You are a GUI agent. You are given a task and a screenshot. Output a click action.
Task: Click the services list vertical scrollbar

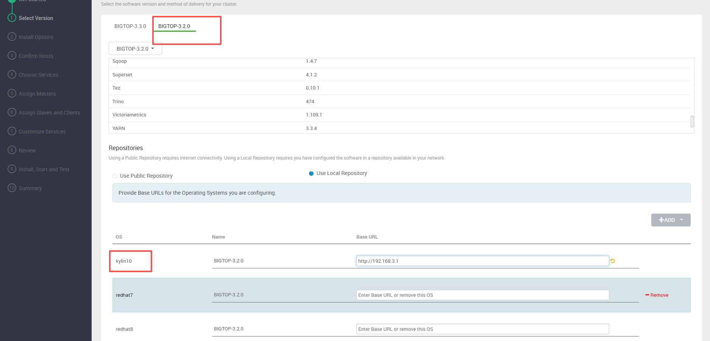692,121
